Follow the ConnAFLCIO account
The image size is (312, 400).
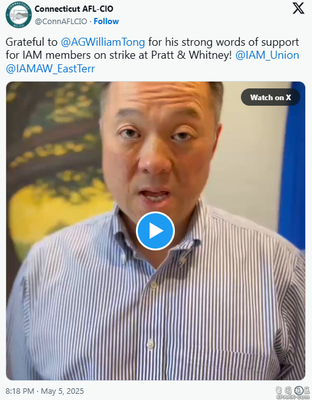point(106,21)
